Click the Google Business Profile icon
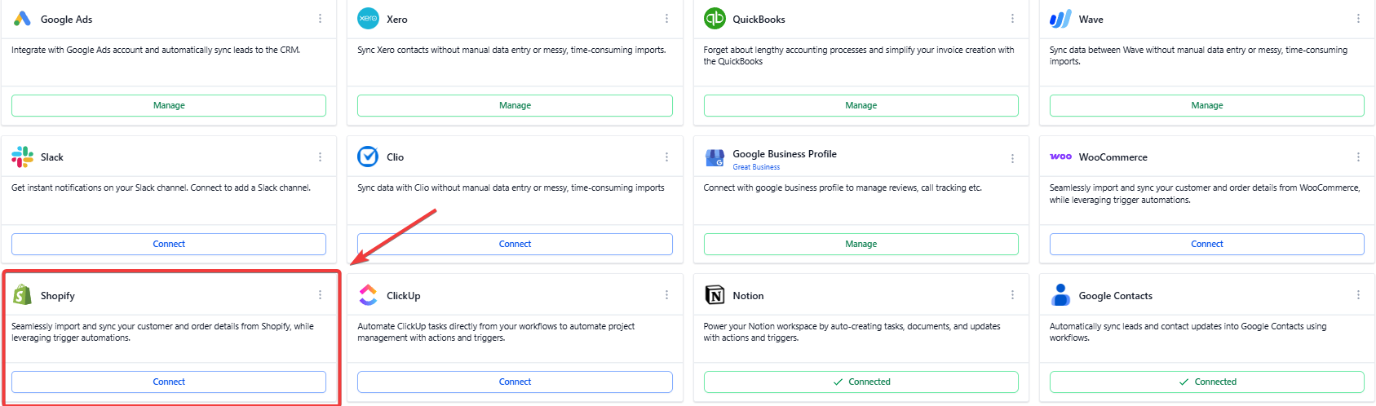Image resolution: width=1376 pixels, height=406 pixels. point(715,158)
